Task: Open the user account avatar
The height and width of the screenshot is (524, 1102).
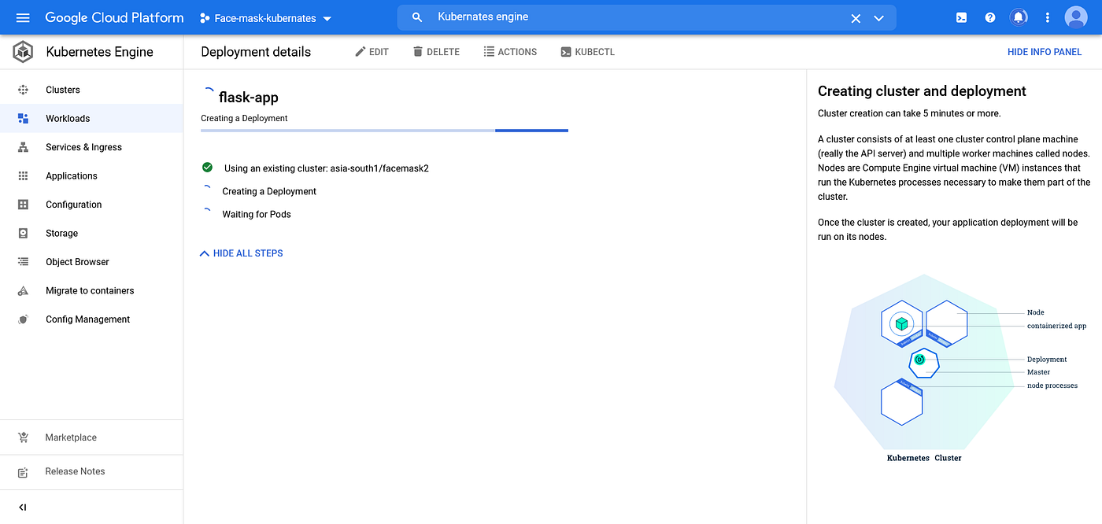Action: [1075, 17]
